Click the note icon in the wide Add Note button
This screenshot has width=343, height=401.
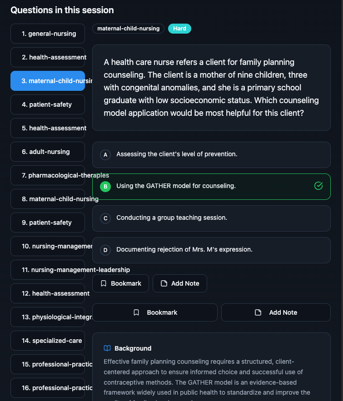258,312
